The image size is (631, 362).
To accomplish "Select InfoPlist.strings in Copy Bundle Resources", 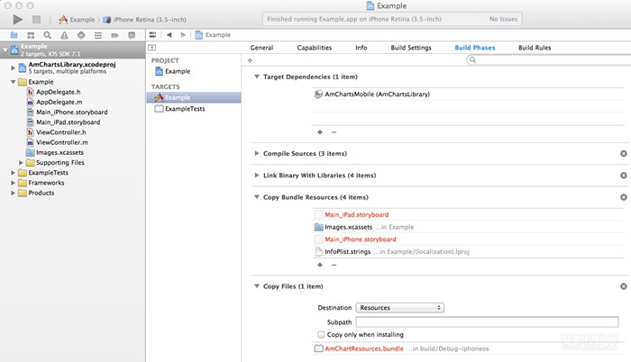I will click(347, 252).
